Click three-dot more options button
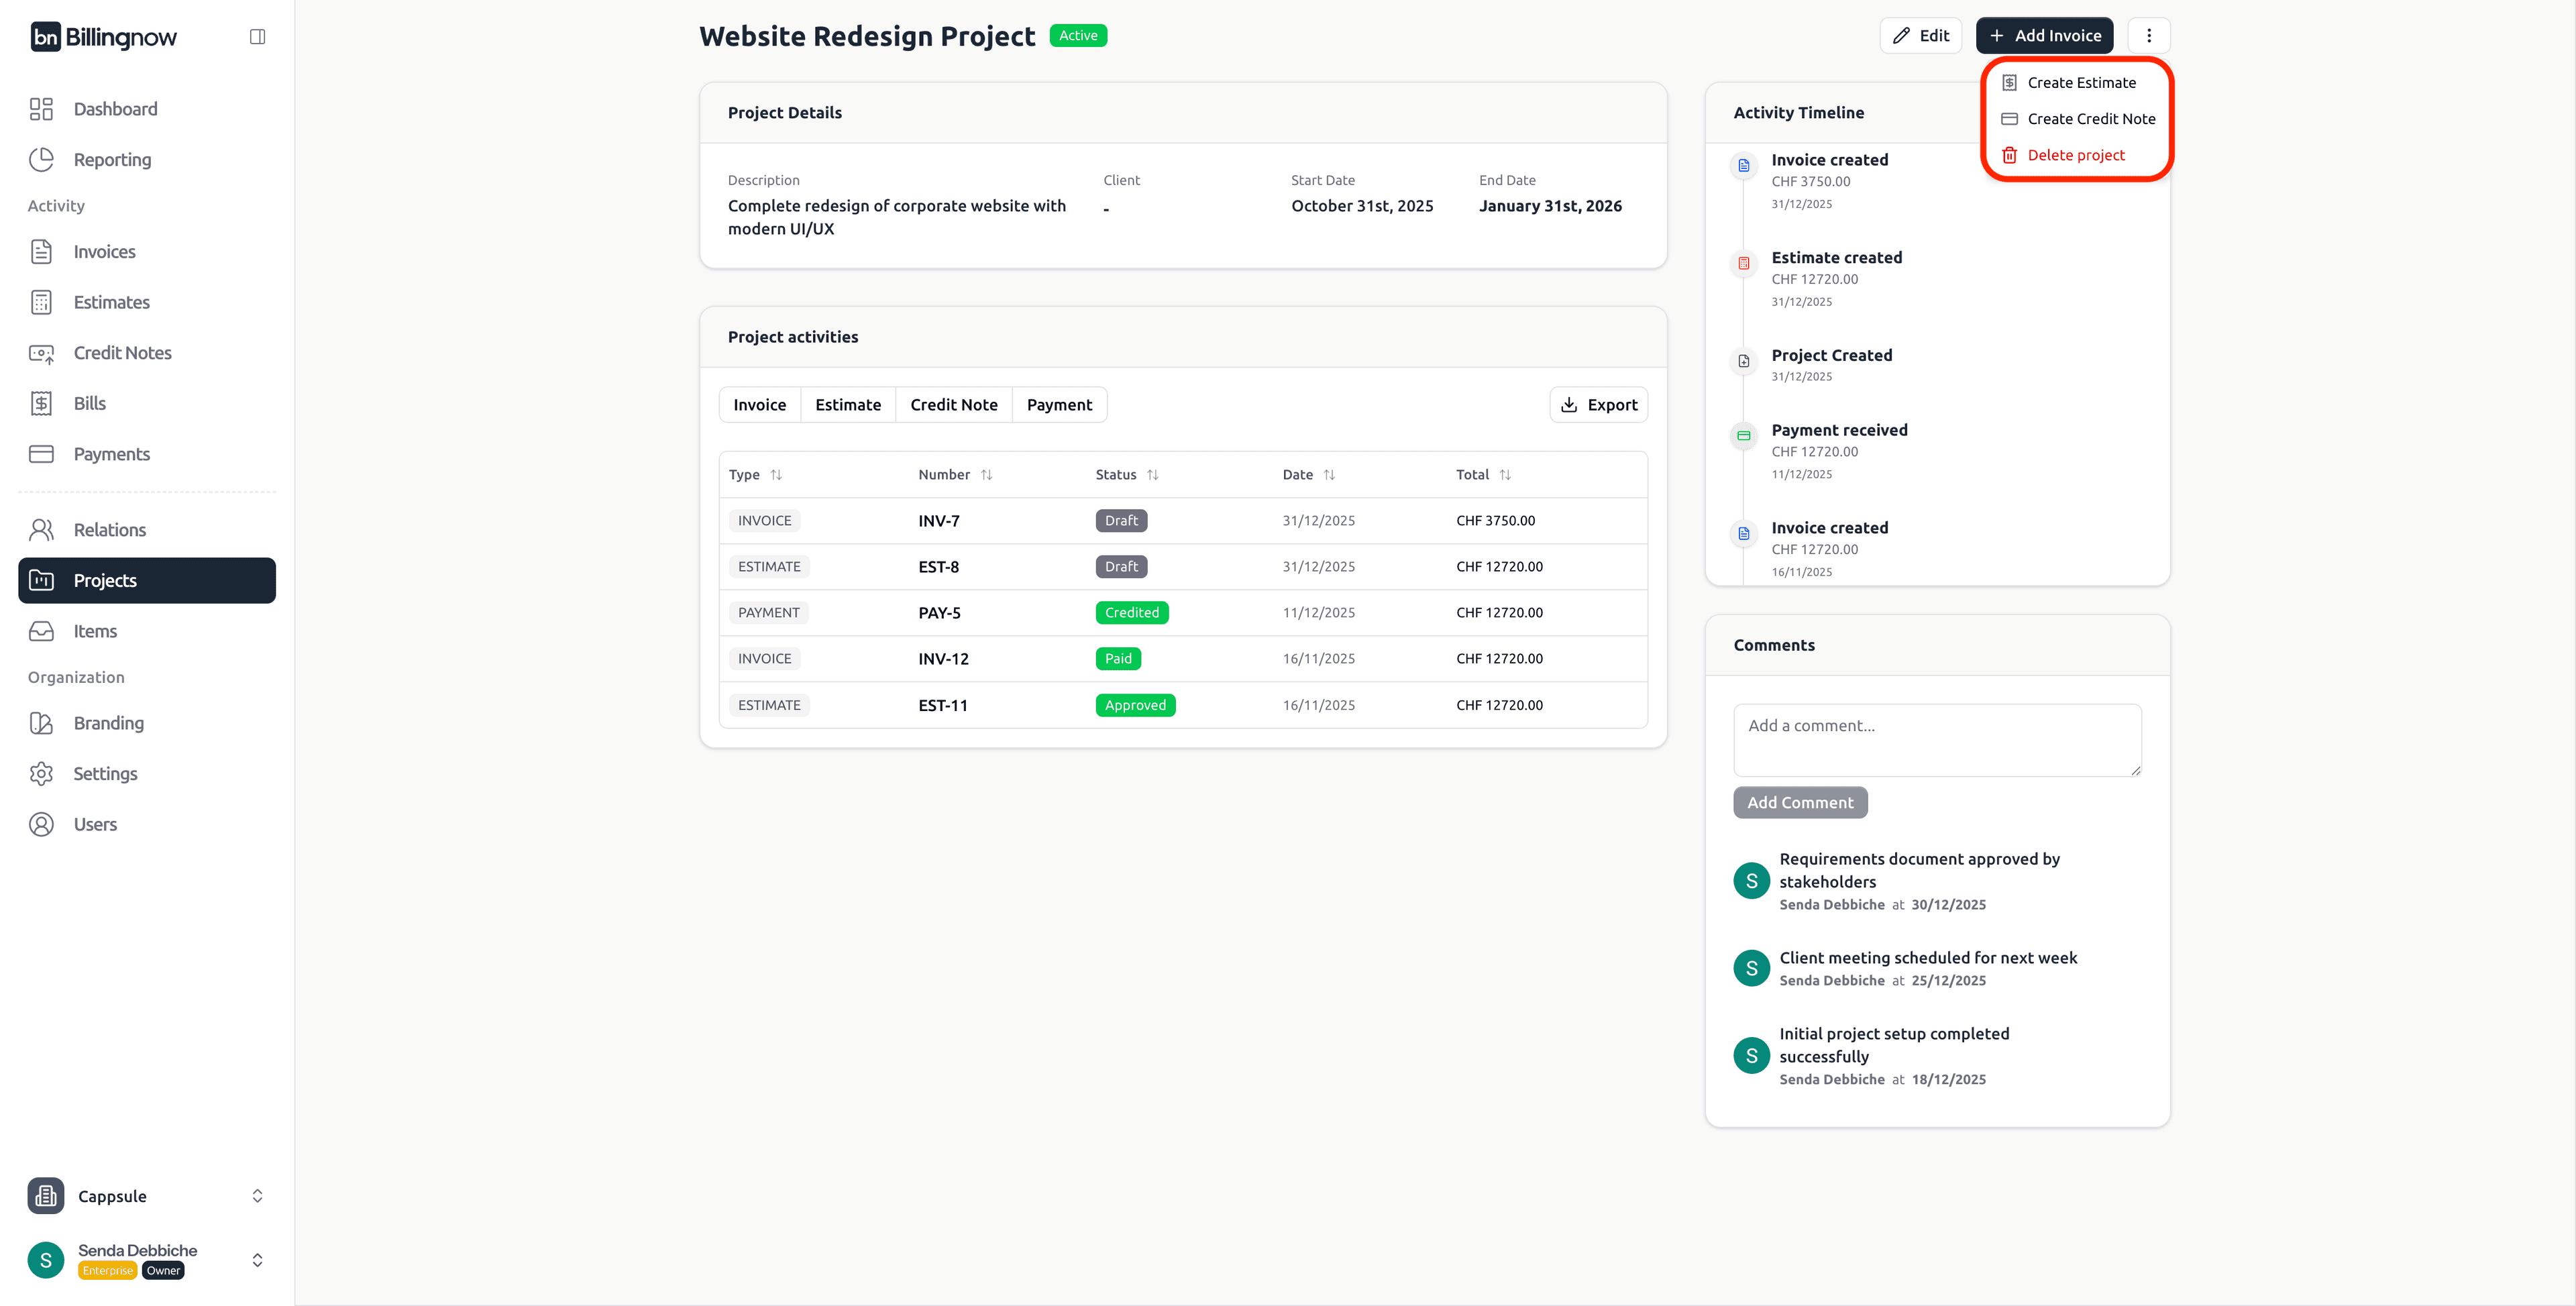Screen dimensions: 2576x1306 [x=2148, y=36]
